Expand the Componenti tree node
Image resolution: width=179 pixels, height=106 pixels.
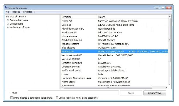8,24
